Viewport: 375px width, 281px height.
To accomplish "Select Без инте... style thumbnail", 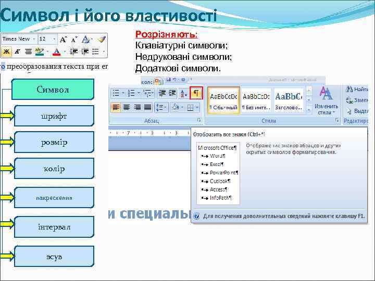I will click(x=256, y=100).
